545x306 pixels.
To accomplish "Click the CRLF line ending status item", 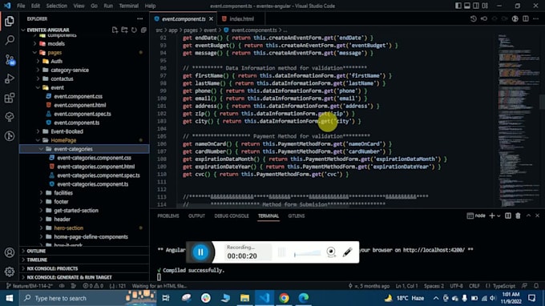I will coord(474,286).
